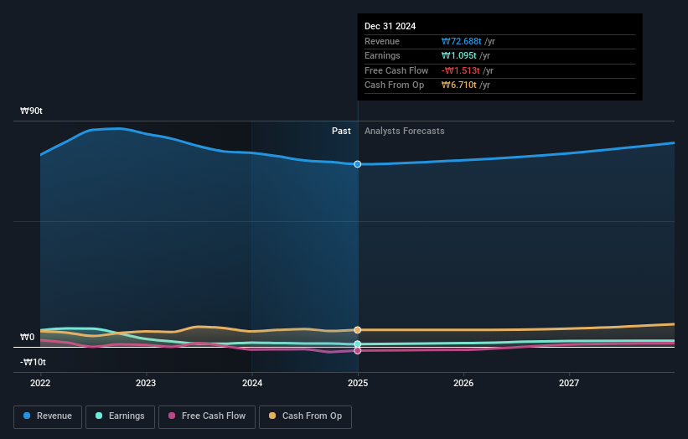Viewport: 688px width, 439px height.
Task: Click the ₩0 y-axis label
Action: click(x=27, y=337)
